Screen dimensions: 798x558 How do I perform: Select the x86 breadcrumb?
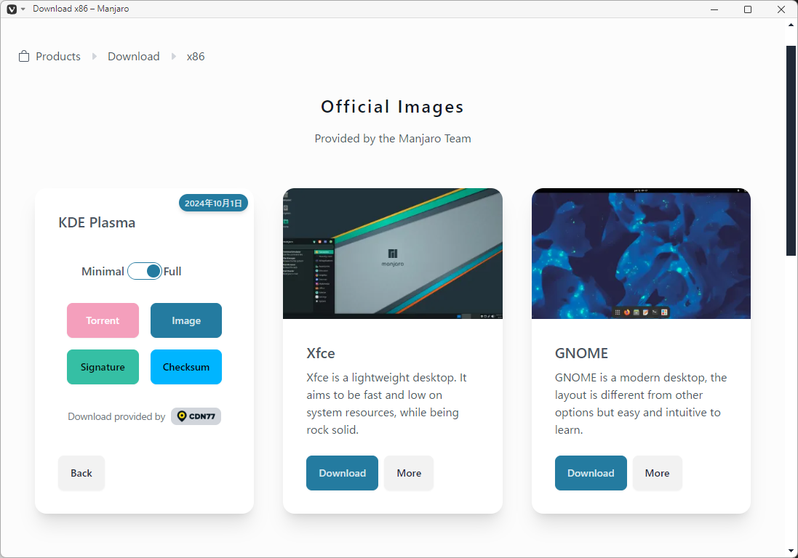tap(196, 57)
